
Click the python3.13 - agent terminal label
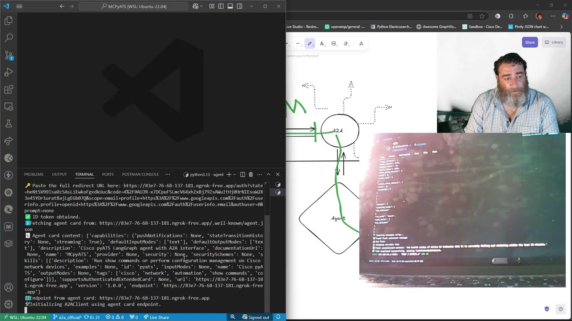click(203, 174)
